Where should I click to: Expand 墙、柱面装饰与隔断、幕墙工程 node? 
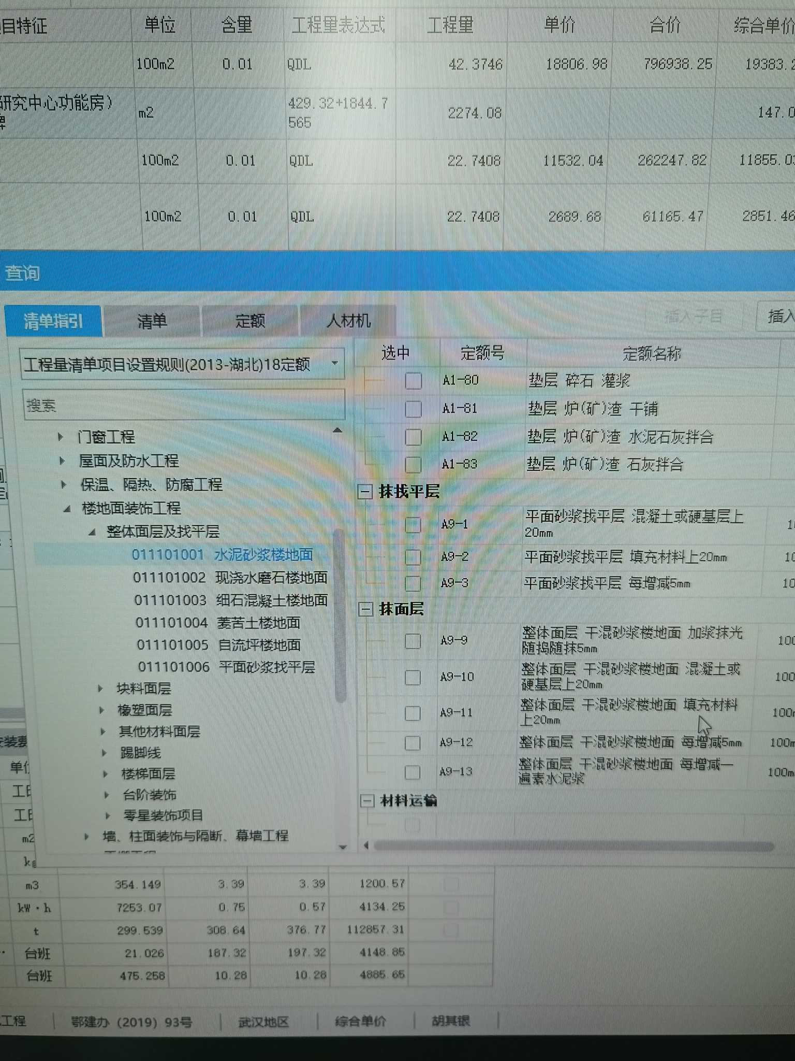coord(86,836)
